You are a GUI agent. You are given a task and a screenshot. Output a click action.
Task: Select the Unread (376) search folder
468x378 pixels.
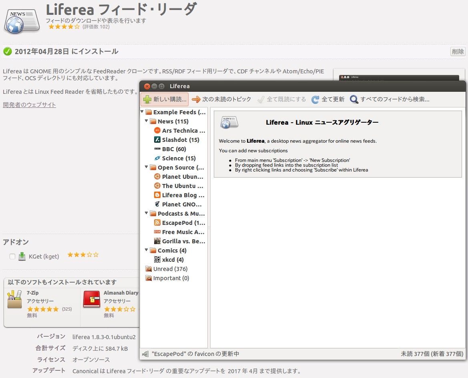(174, 269)
